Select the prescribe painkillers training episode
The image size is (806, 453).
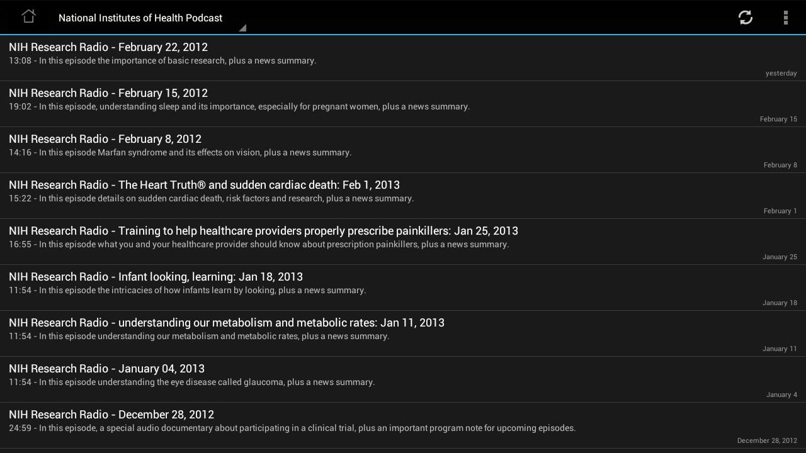click(x=263, y=231)
